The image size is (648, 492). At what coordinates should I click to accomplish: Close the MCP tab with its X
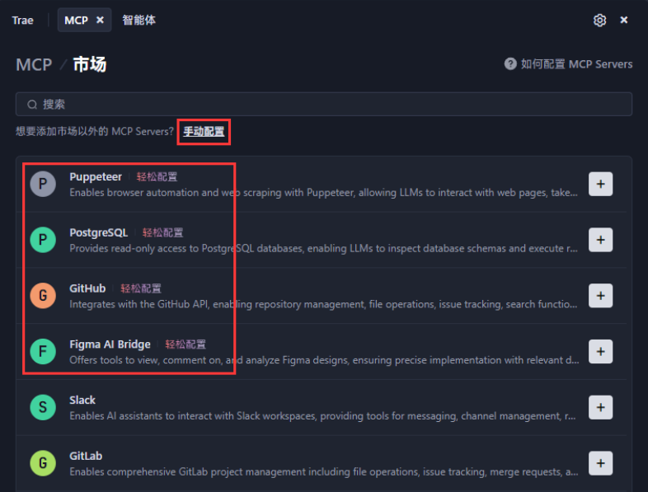pos(100,20)
